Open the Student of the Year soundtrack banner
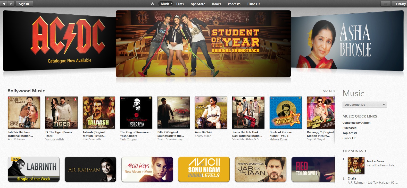The height and width of the screenshot is (188, 407). click(203, 44)
